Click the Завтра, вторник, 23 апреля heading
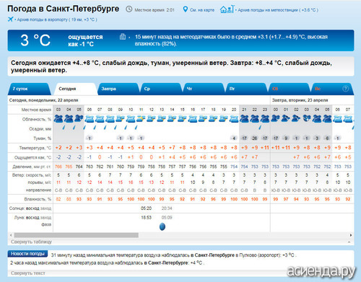Image resolution: width=361 pixels, height=282 pixels. [300, 100]
